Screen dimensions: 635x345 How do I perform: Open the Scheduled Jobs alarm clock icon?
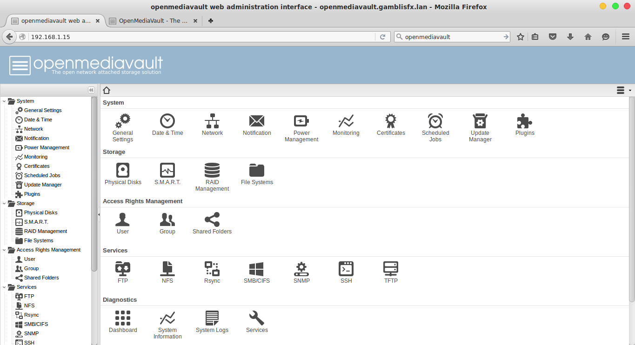435,121
